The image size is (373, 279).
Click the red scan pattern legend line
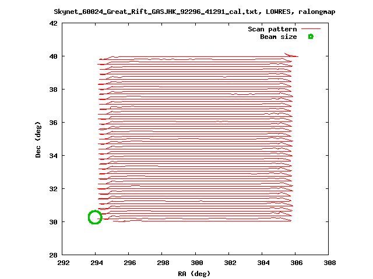311,29
